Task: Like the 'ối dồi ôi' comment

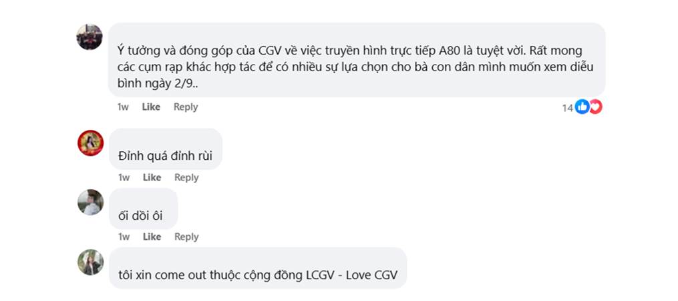Action: point(152,237)
